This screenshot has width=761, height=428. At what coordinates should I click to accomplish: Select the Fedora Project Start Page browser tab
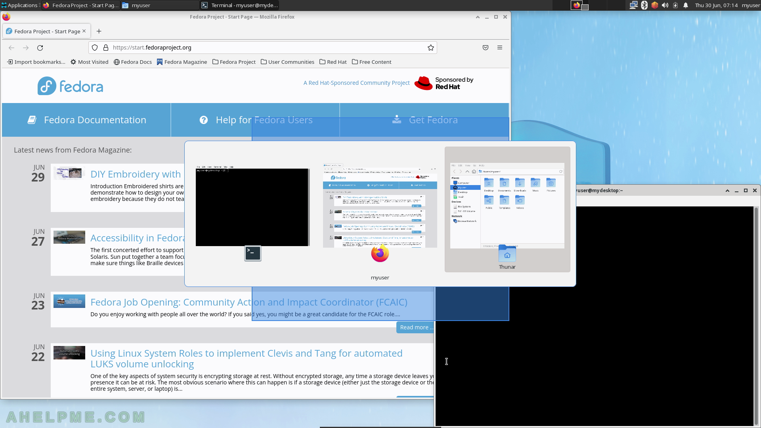click(x=46, y=31)
